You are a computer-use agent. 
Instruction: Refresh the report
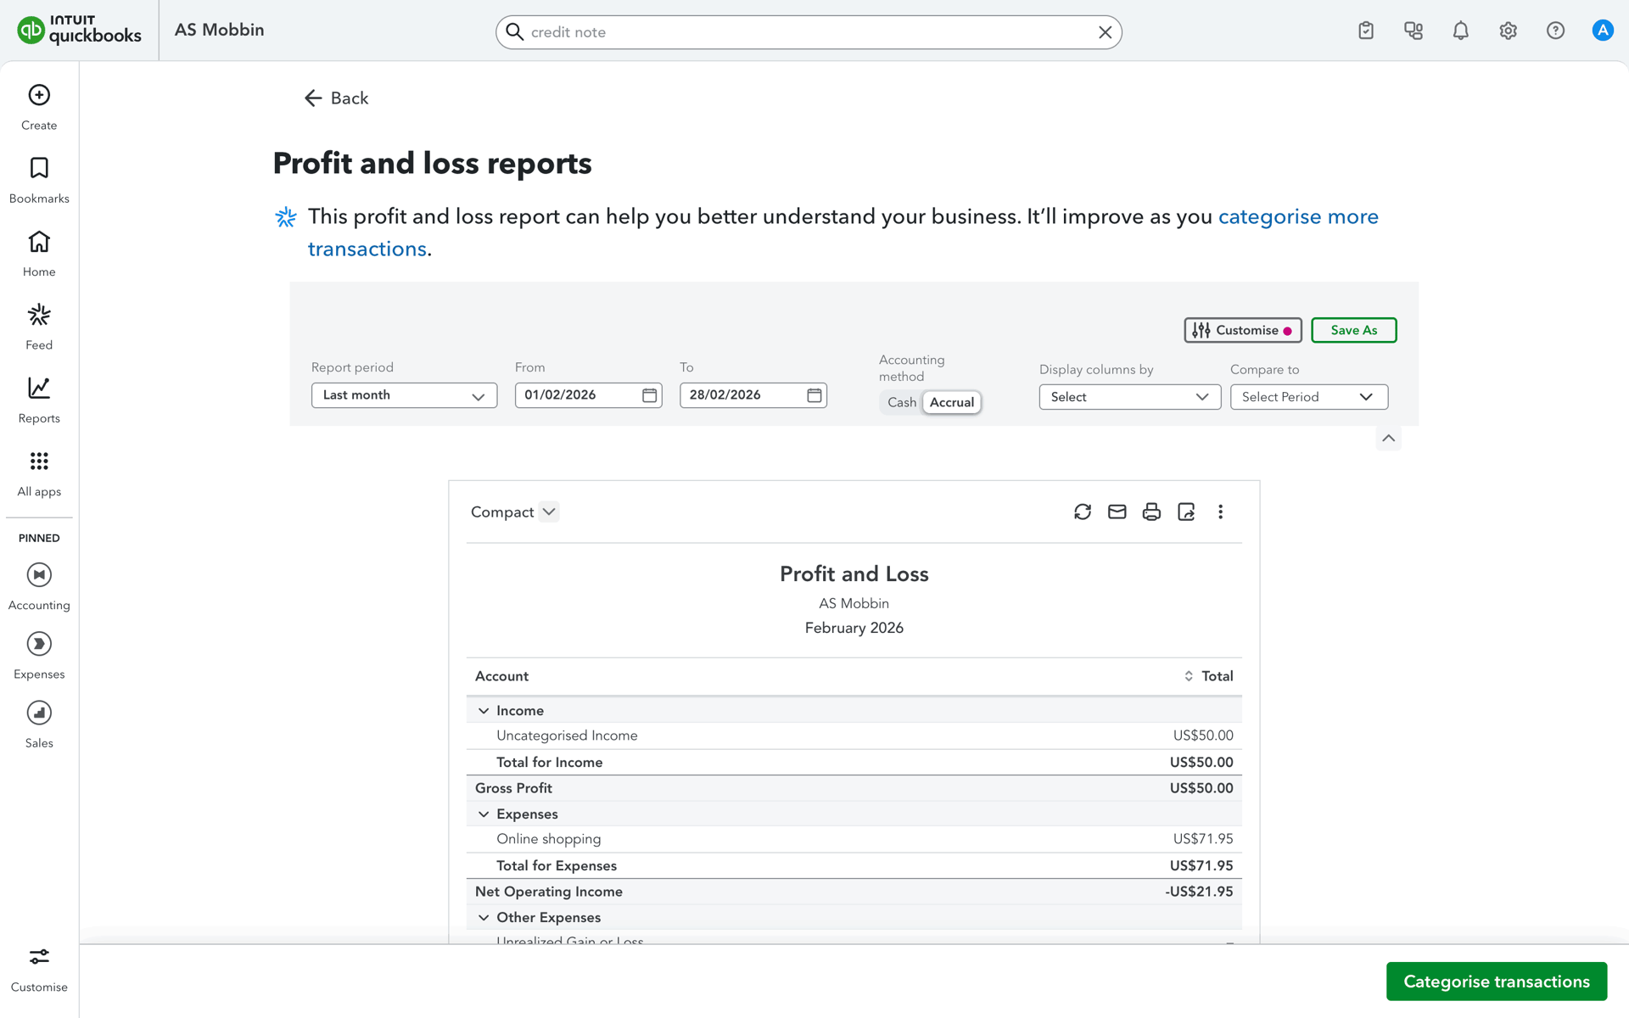click(x=1083, y=512)
